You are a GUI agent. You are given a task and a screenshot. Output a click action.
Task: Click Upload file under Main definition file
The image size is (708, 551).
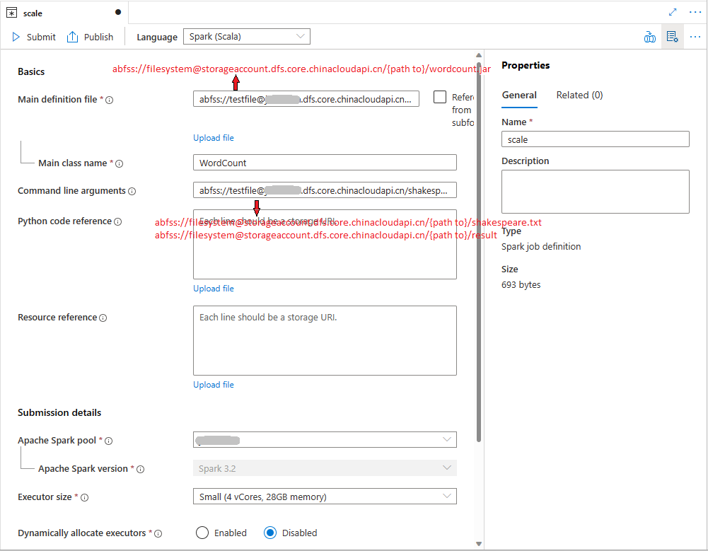point(214,138)
